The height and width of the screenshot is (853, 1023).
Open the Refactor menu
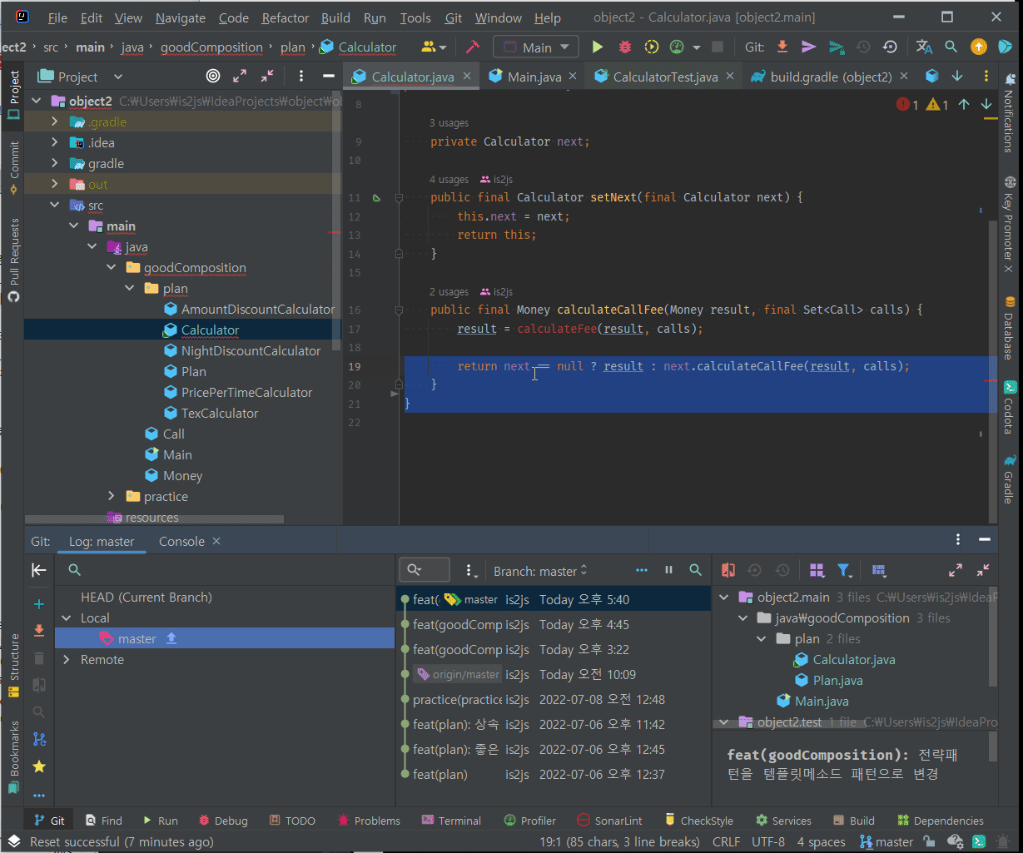point(285,17)
